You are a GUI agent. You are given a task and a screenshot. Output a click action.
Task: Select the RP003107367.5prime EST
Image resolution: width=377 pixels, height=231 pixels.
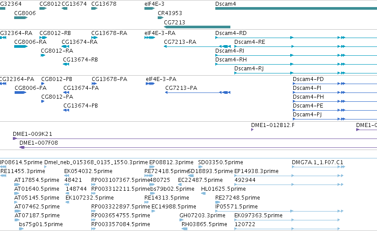[93, 185]
